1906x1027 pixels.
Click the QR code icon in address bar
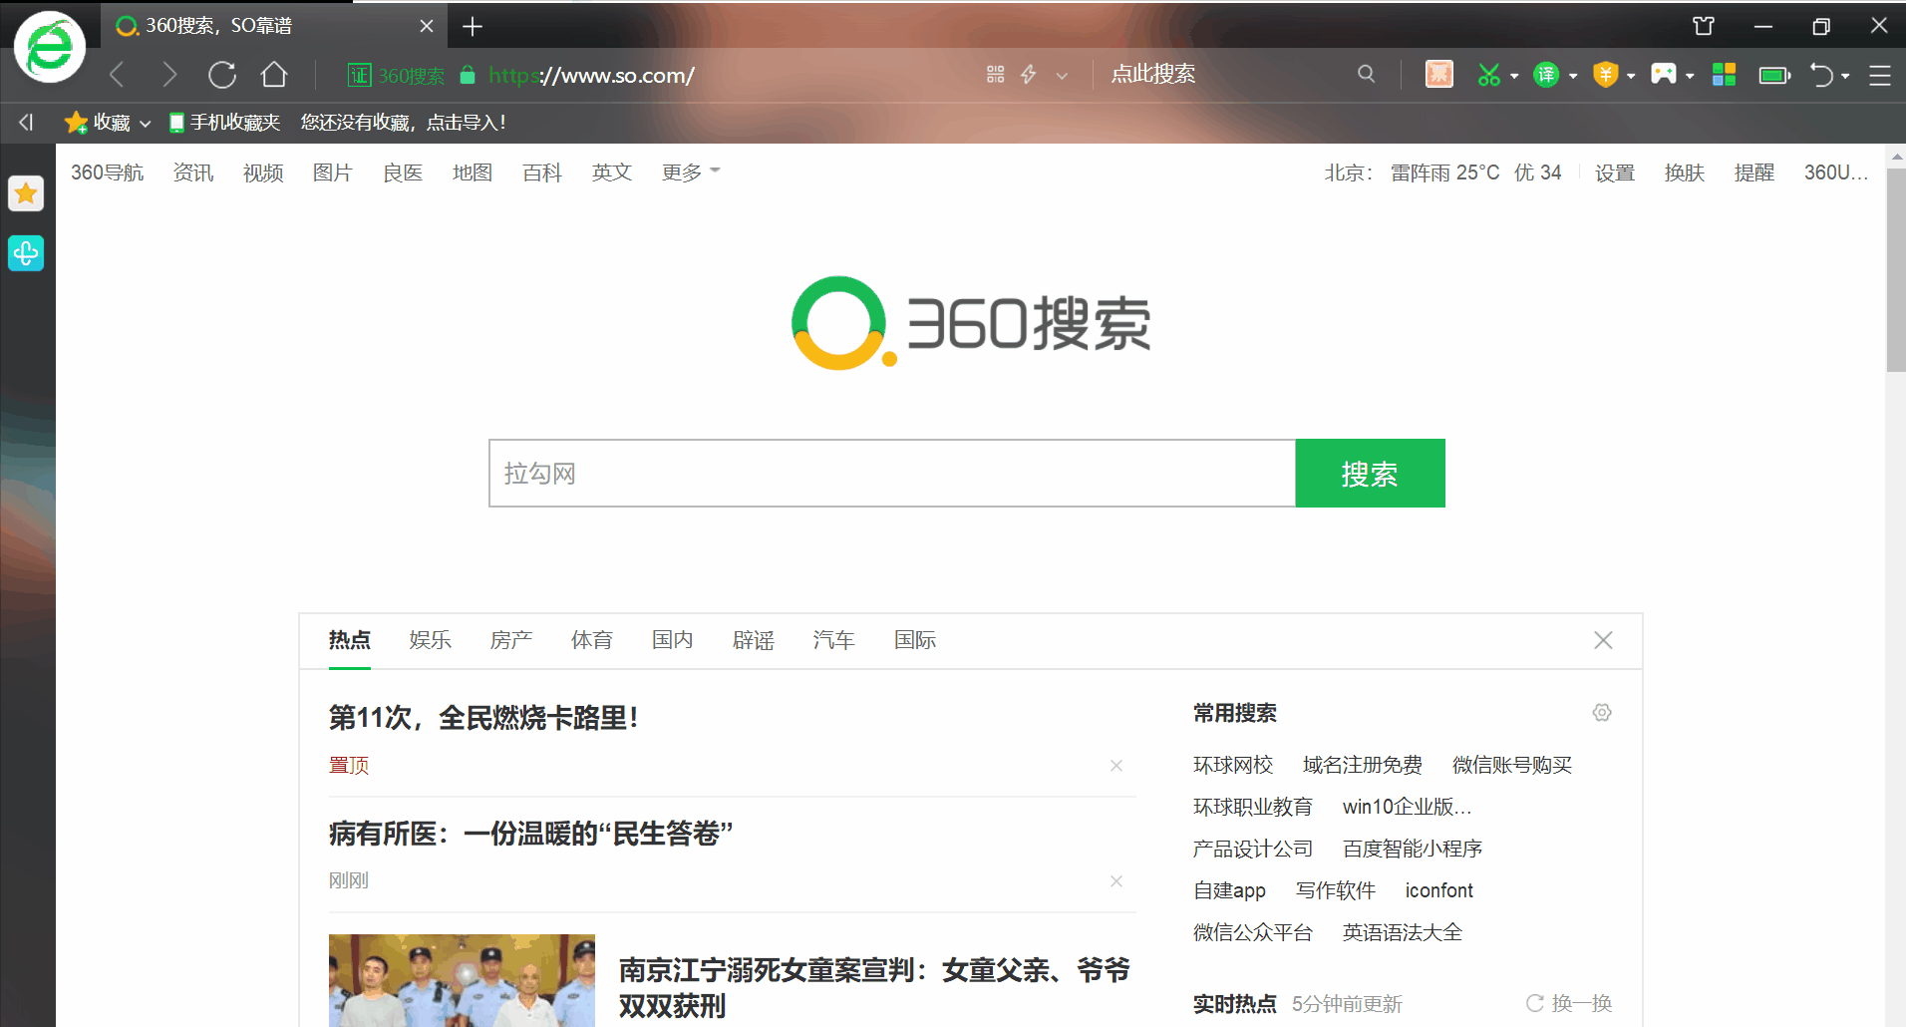tap(995, 75)
